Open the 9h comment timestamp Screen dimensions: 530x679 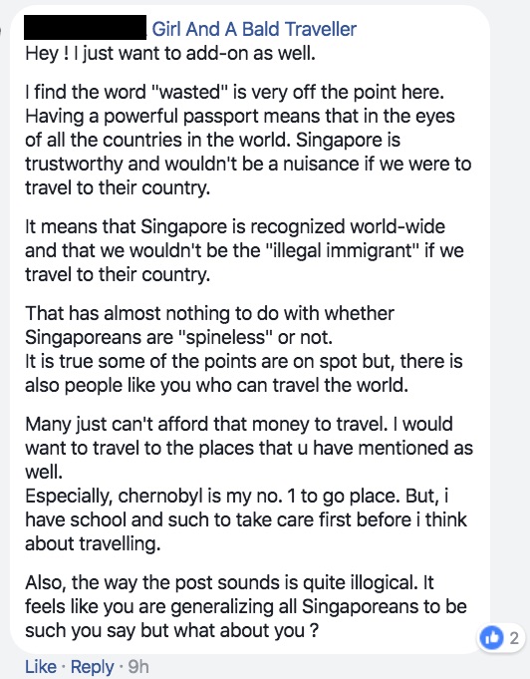point(138,666)
